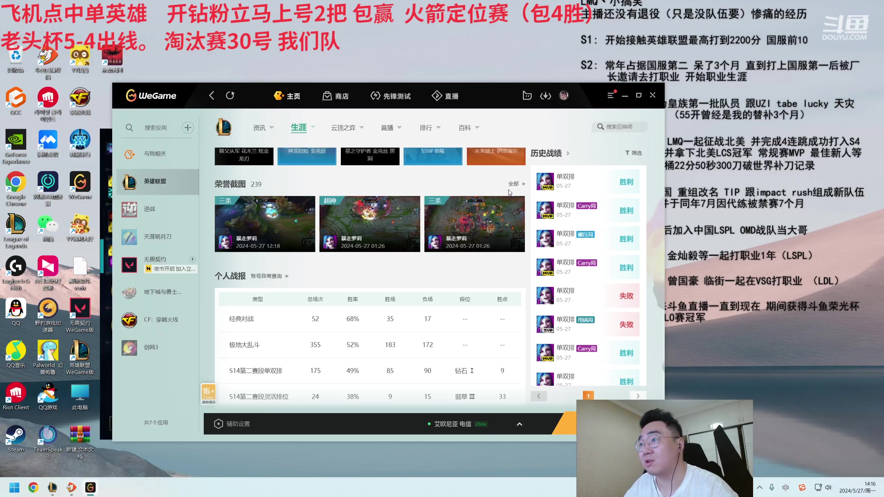Click the 经典对战 row label
Viewport: 884px width, 497px height.
(241, 319)
